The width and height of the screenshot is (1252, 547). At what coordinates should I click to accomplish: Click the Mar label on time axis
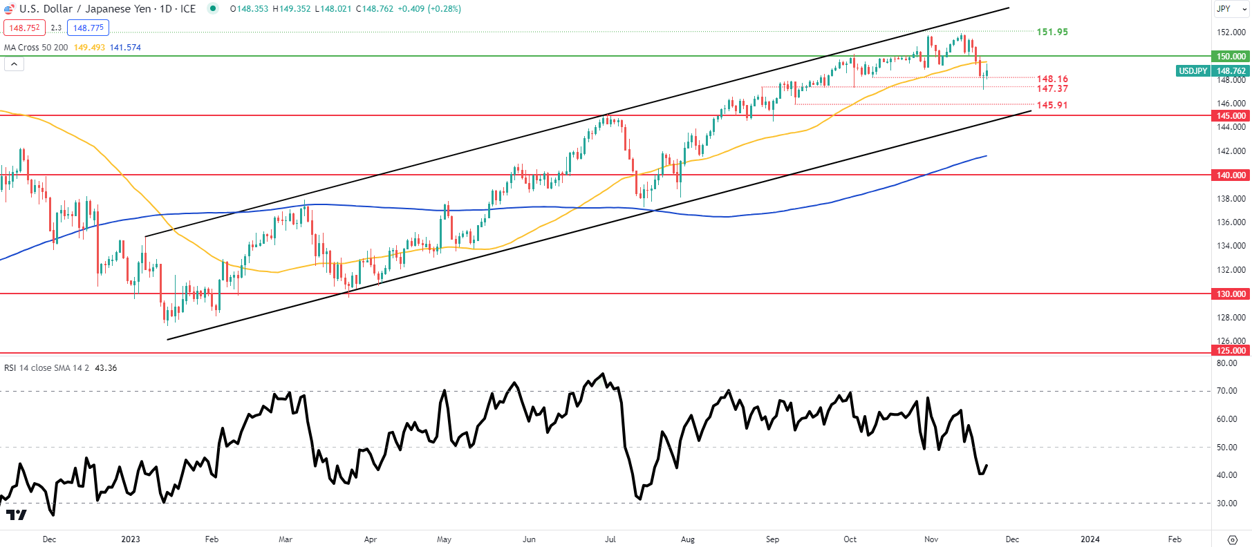point(286,539)
